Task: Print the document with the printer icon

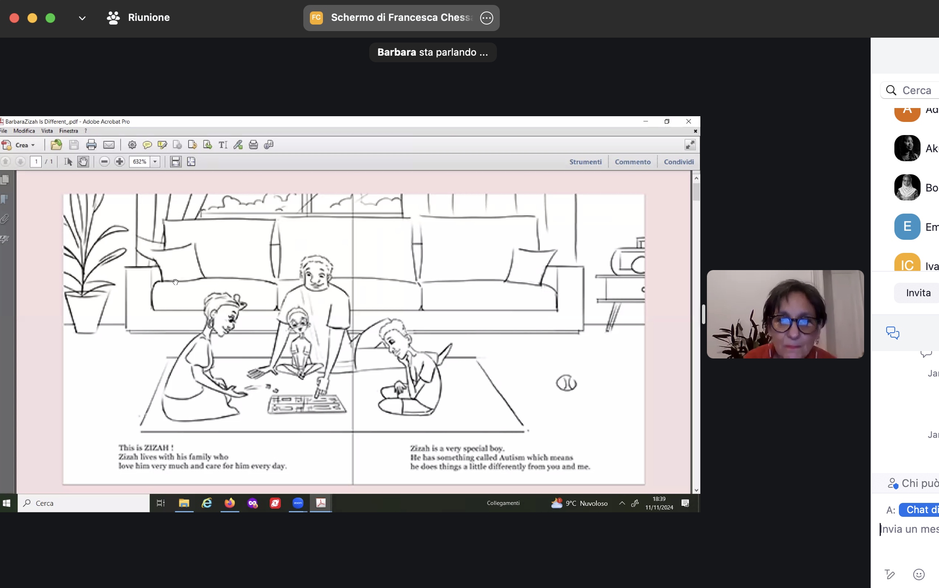Action: click(91, 144)
